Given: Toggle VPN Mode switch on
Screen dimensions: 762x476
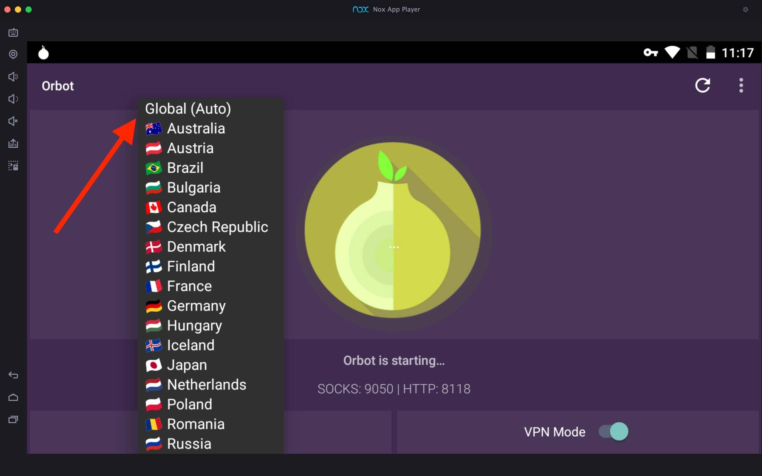Looking at the screenshot, I should [x=615, y=432].
